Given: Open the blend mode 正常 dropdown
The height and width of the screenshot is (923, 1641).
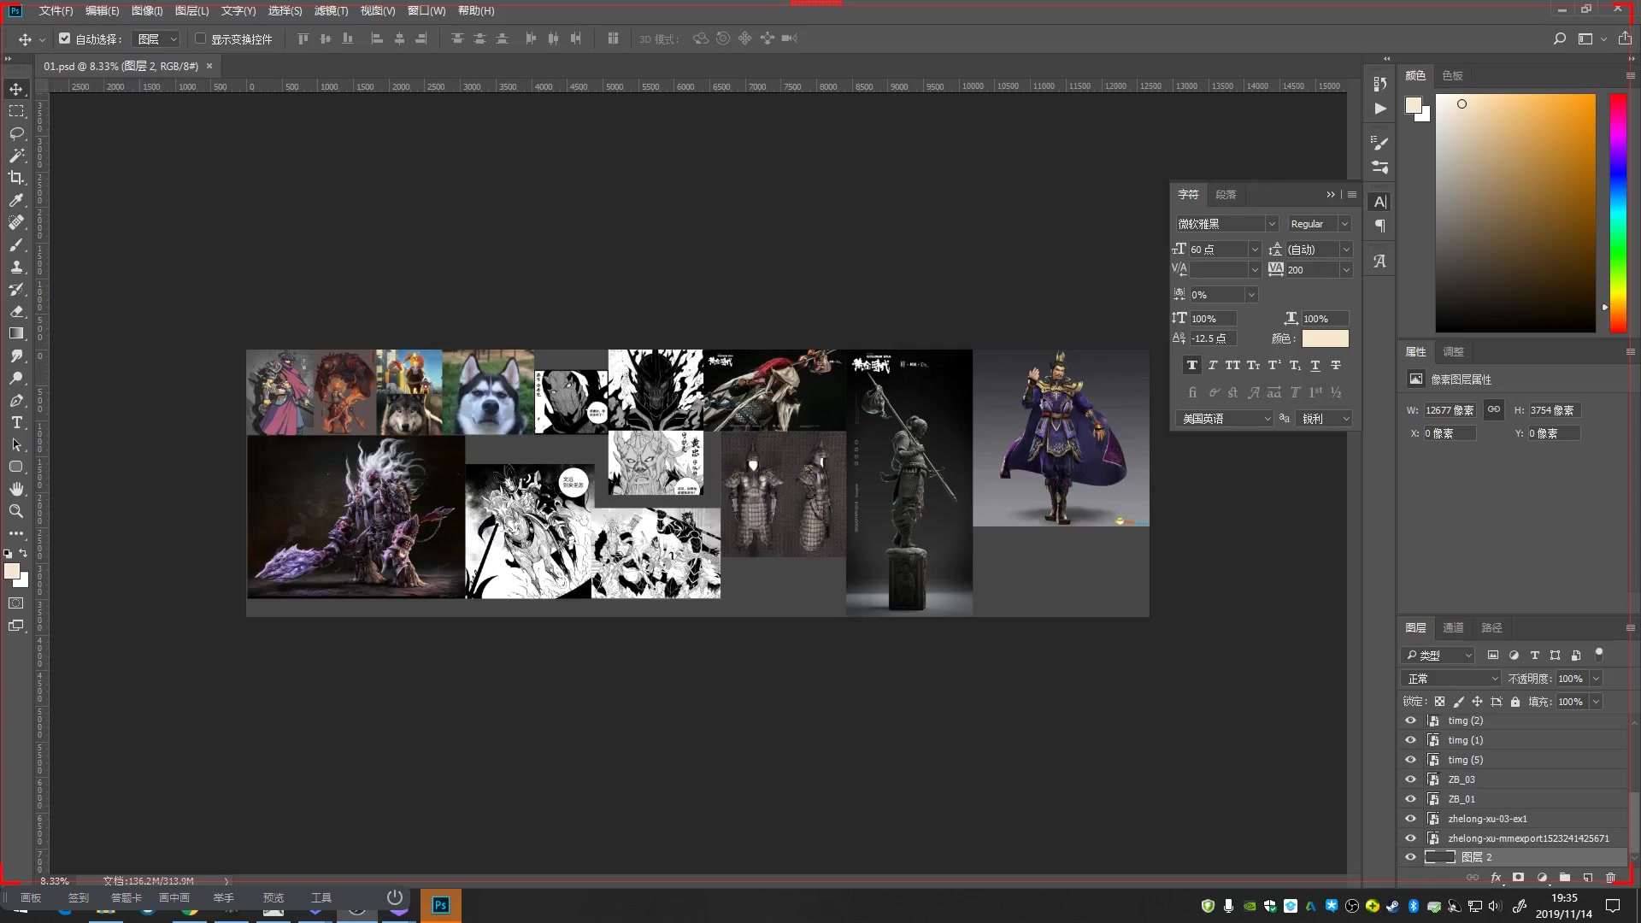Looking at the screenshot, I should pyautogui.click(x=1451, y=679).
